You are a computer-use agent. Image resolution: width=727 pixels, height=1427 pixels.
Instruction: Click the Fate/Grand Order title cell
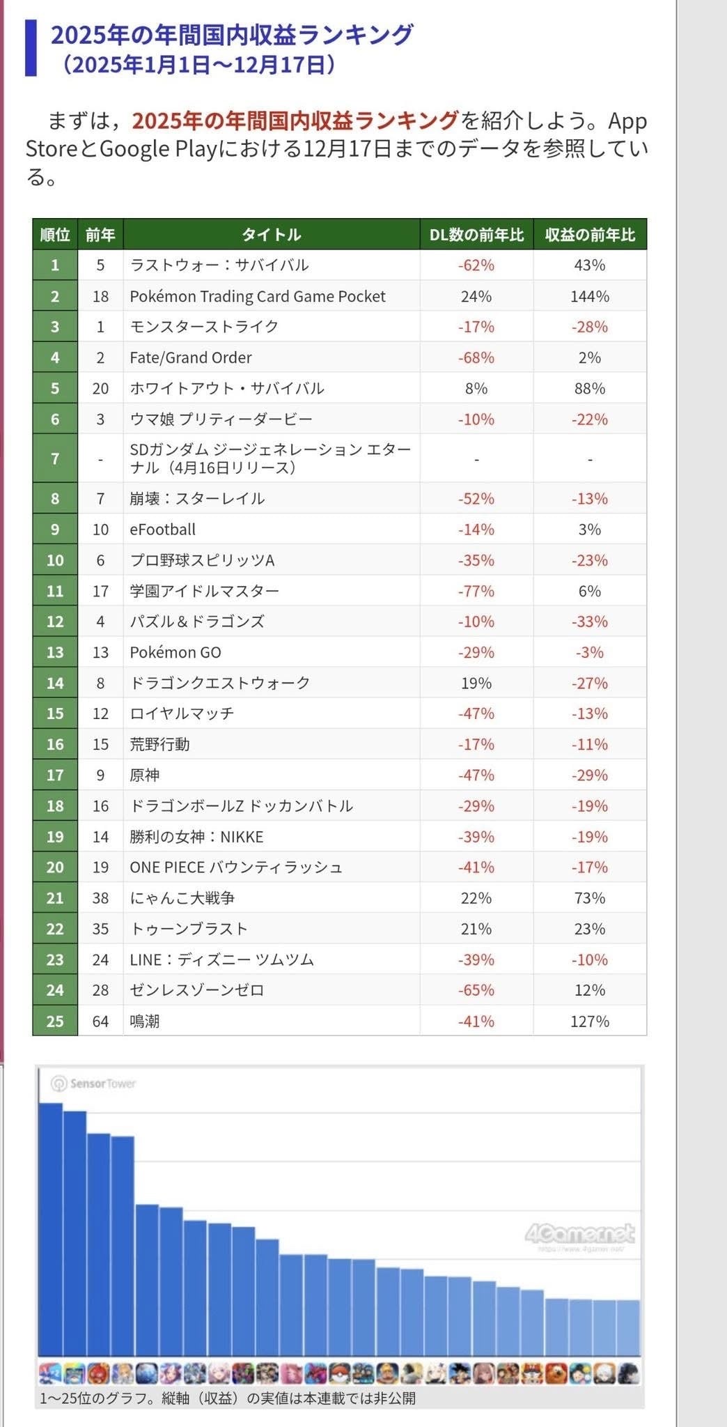pos(191,357)
